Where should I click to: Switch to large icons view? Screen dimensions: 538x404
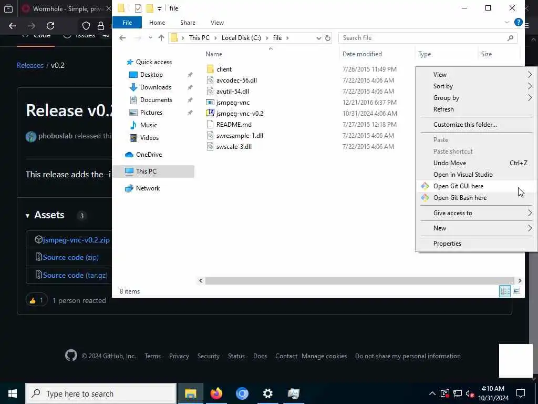(x=516, y=291)
